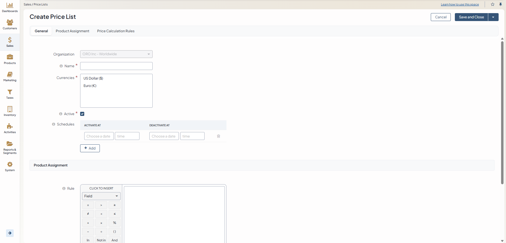Switch to Product Assignment tab

(x=72, y=31)
